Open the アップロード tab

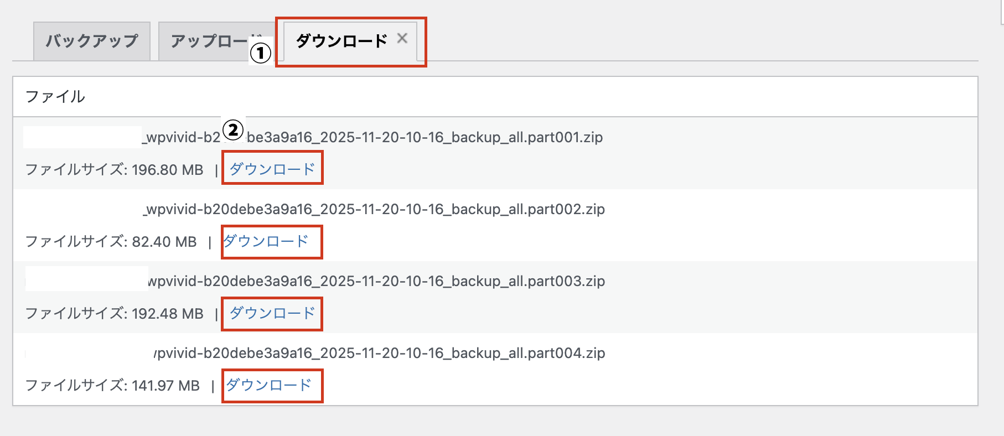pyautogui.click(x=210, y=39)
